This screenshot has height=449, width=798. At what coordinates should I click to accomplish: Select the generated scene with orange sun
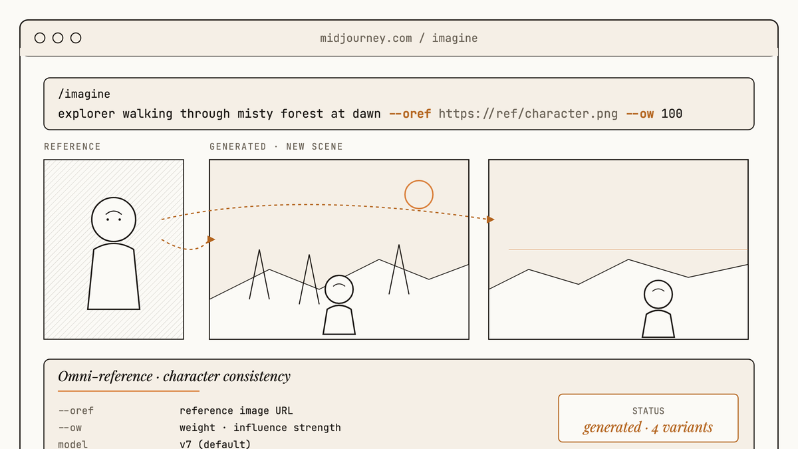click(339, 249)
